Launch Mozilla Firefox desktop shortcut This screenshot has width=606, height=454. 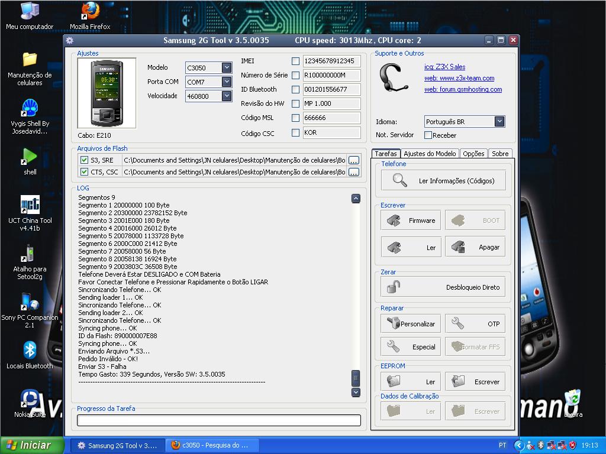point(90,15)
